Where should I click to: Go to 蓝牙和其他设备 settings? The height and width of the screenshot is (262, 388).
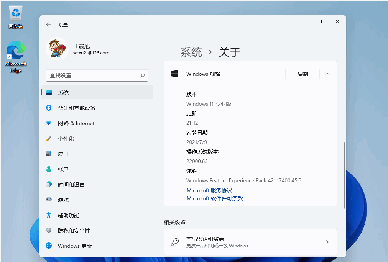77,108
